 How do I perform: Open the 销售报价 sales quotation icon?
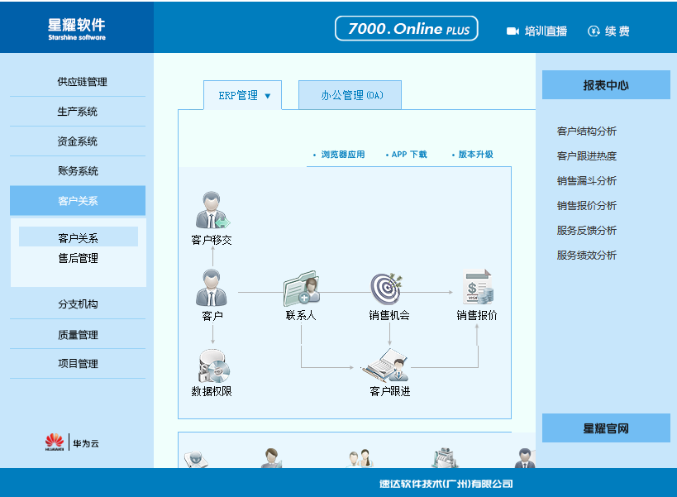click(478, 287)
